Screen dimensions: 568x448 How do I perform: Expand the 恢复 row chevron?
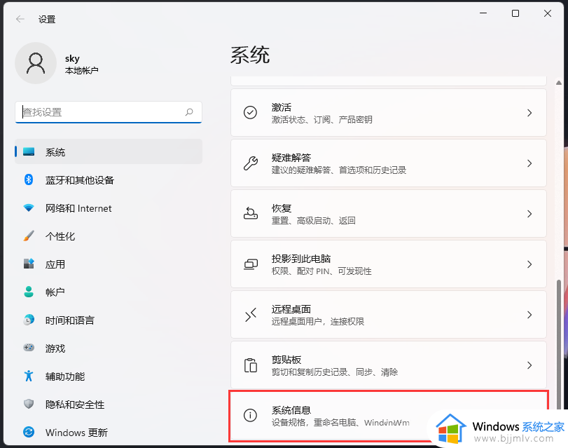(x=529, y=214)
